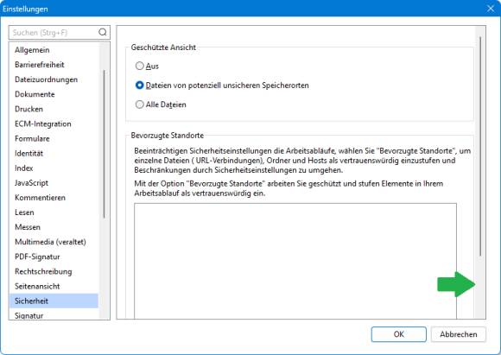
Task: Focus the Suchen search field
Action: click(59, 32)
